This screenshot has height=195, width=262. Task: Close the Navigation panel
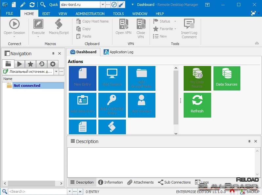point(59,54)
